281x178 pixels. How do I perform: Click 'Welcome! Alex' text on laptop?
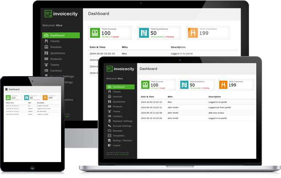(115, 78)
